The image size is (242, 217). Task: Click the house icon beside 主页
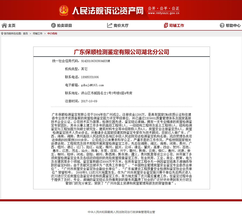(4, 25)
